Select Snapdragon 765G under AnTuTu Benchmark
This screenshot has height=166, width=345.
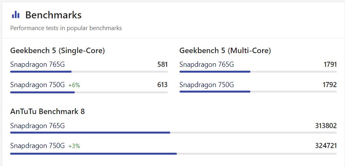tap(38, 126)
